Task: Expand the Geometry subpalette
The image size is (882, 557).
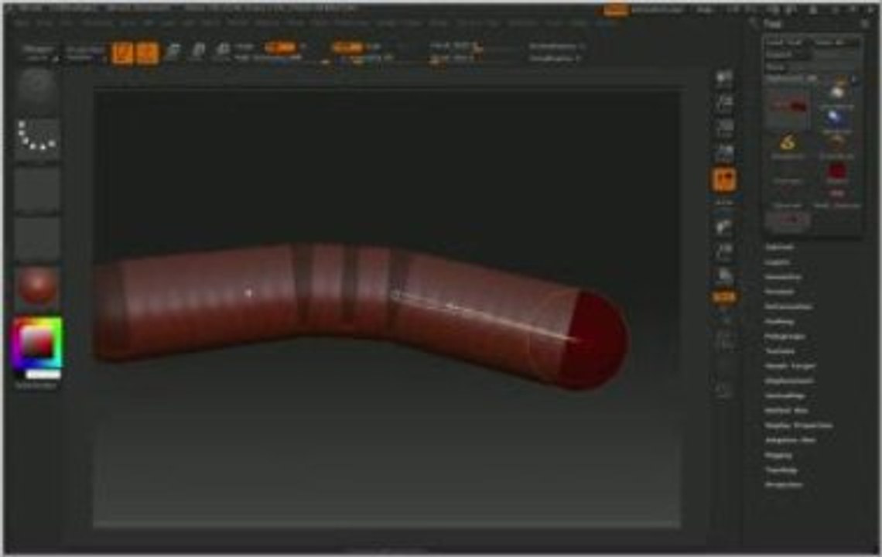Action: [783, 277]
